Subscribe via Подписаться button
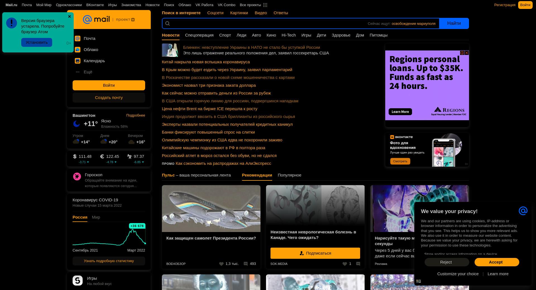This screenshot has width=536, height=290. pos(315,253)
